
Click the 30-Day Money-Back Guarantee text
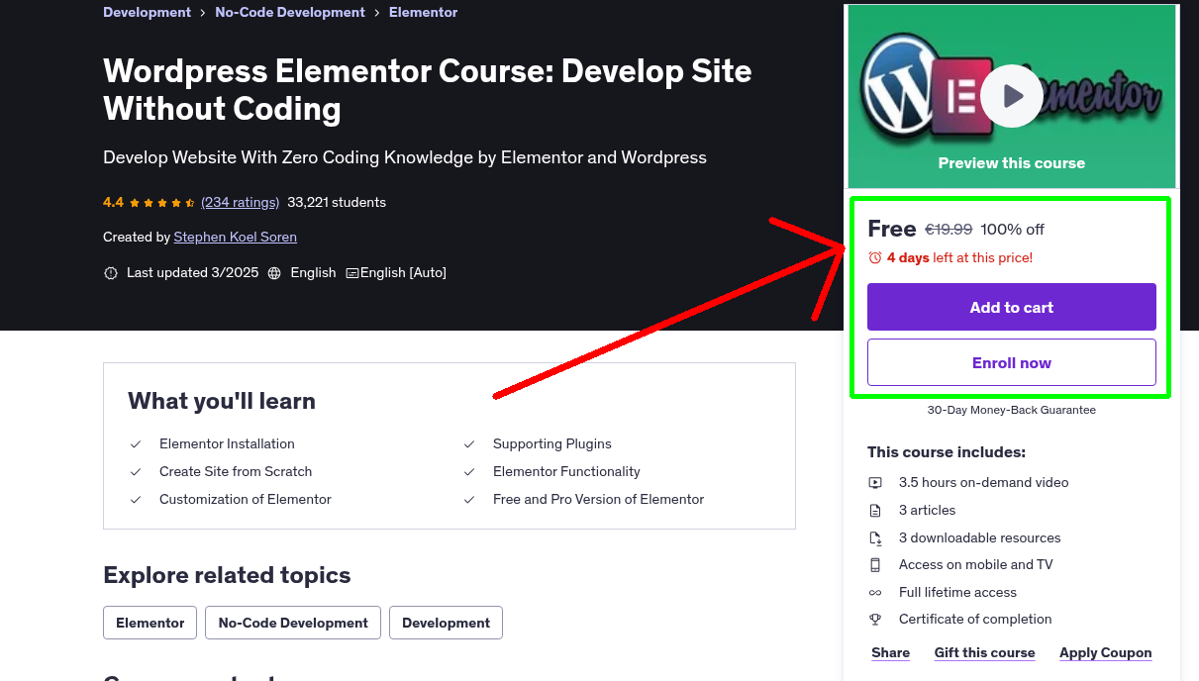1012,410
